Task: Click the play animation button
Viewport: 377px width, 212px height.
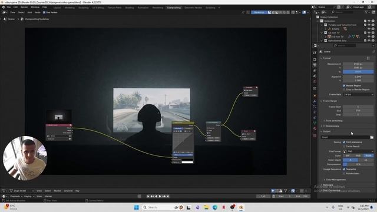Action: (x=160, y=196)
